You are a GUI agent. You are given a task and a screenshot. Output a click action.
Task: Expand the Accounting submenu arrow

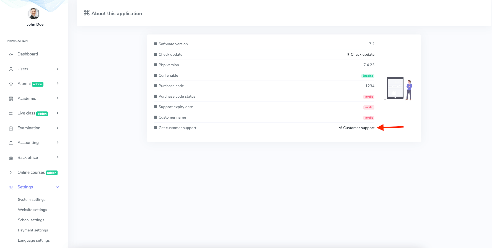tap(58, 143)
